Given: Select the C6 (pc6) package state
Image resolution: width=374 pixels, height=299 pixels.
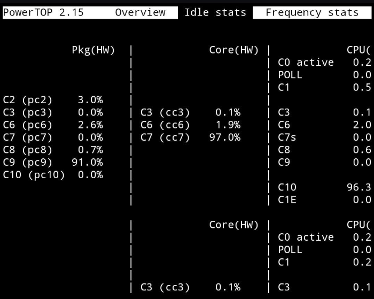Looking at the screenshot, I should 53,125.
